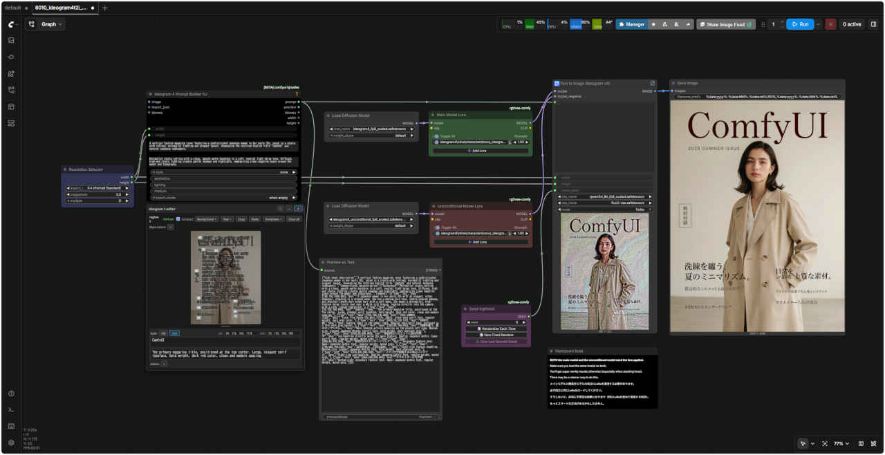Toggle All switch in Main Model Lora
The height and width of the screenshot is (455, 885).
436,136
